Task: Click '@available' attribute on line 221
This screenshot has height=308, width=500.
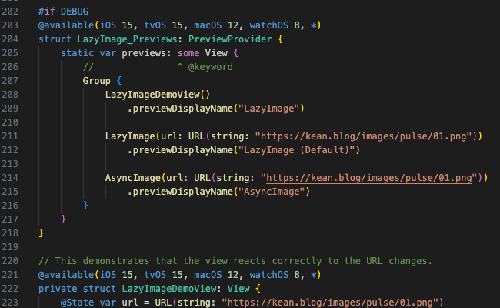Action: point(66,275)
